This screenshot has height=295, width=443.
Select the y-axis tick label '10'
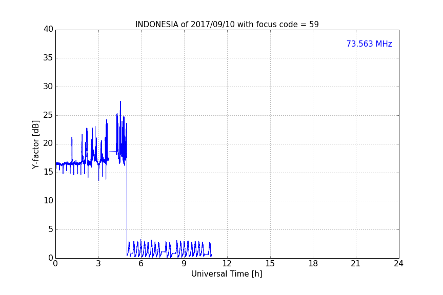pos(48,201)
